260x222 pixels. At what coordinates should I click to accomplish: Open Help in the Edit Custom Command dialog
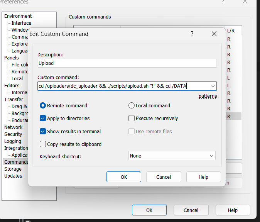pos(203,177)
